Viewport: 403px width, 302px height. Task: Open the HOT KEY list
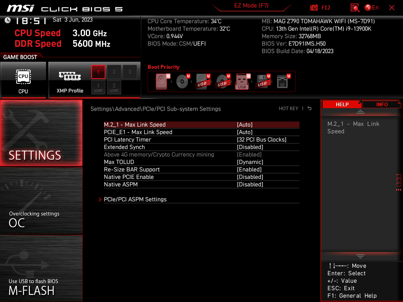[288, 109]
